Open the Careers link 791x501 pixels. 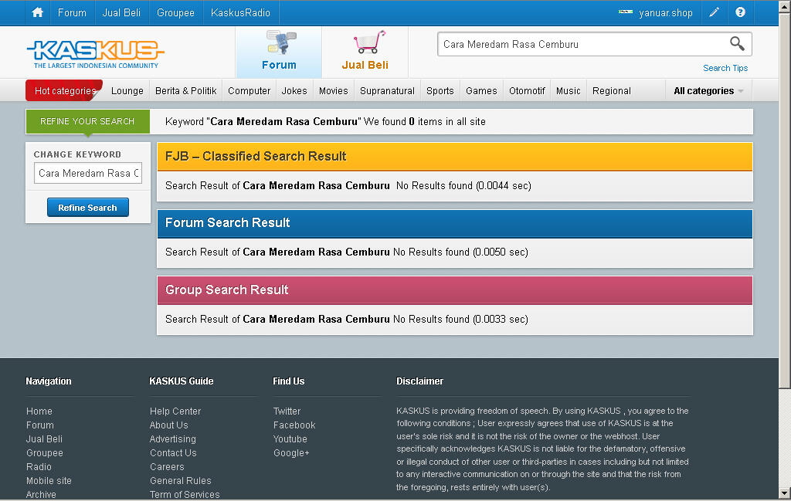click(x=167, y=467)
